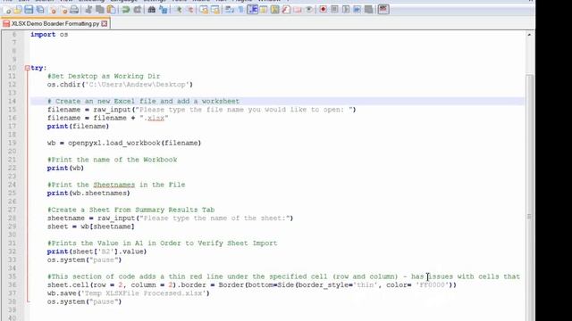Click the Paste clipboard icon
The width and height of the screenshot is (572, 321).
[x=111, y=10]
